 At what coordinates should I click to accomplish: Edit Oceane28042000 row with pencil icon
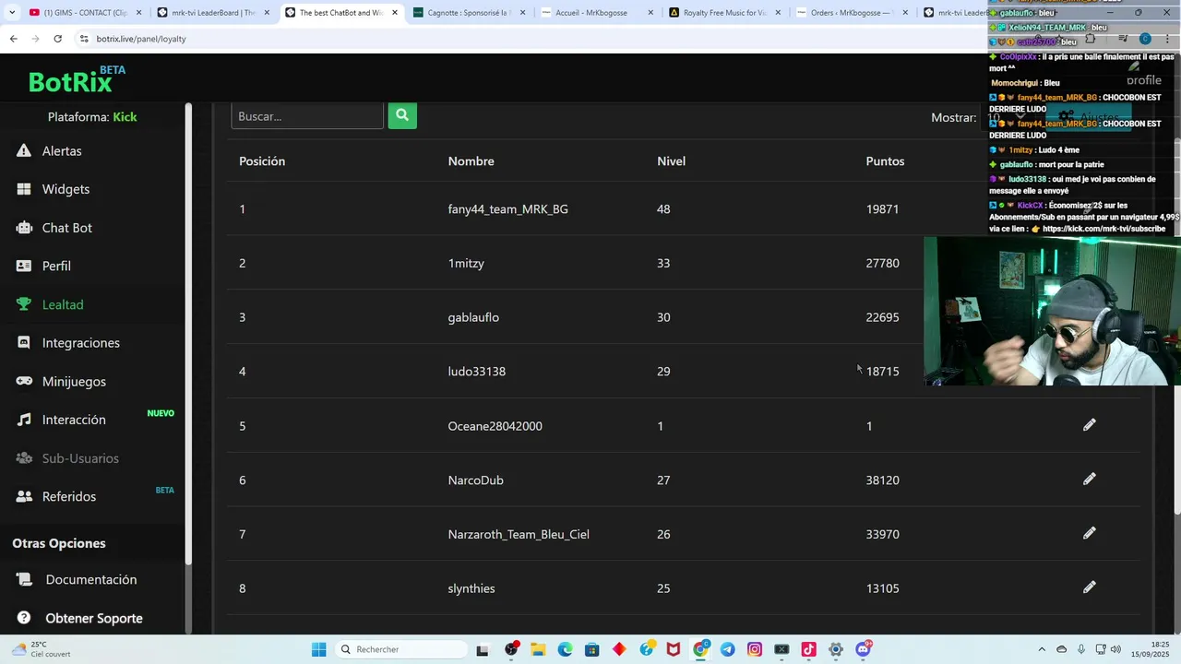click(1090, 425)
